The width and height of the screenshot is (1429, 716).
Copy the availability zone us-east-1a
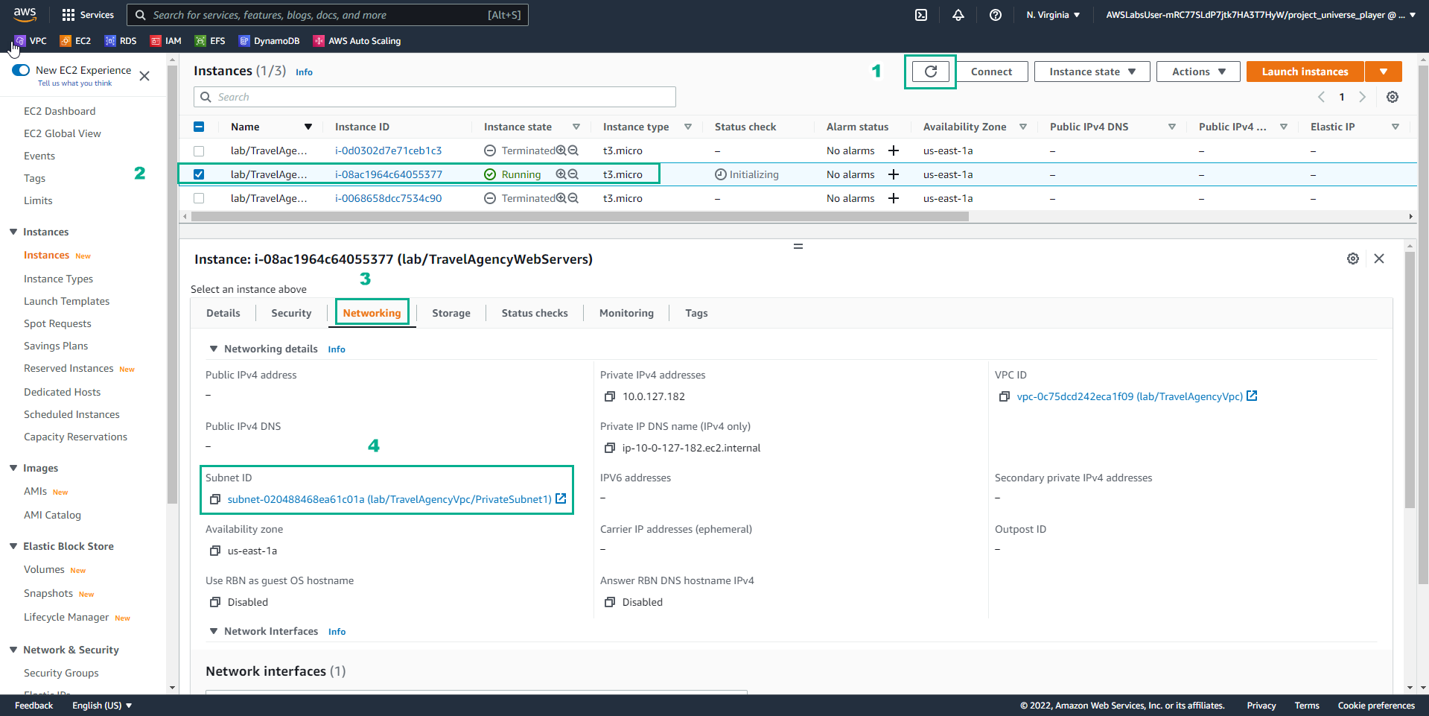point(215,551)
